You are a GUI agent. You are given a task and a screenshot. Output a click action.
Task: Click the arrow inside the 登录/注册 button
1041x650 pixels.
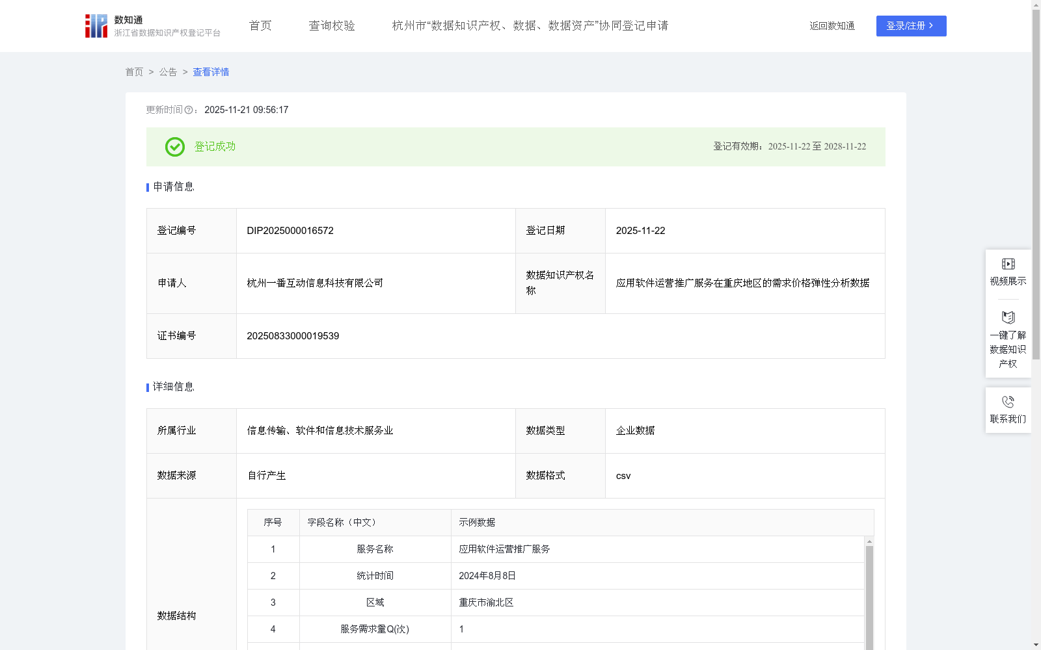tap(930, 26)
